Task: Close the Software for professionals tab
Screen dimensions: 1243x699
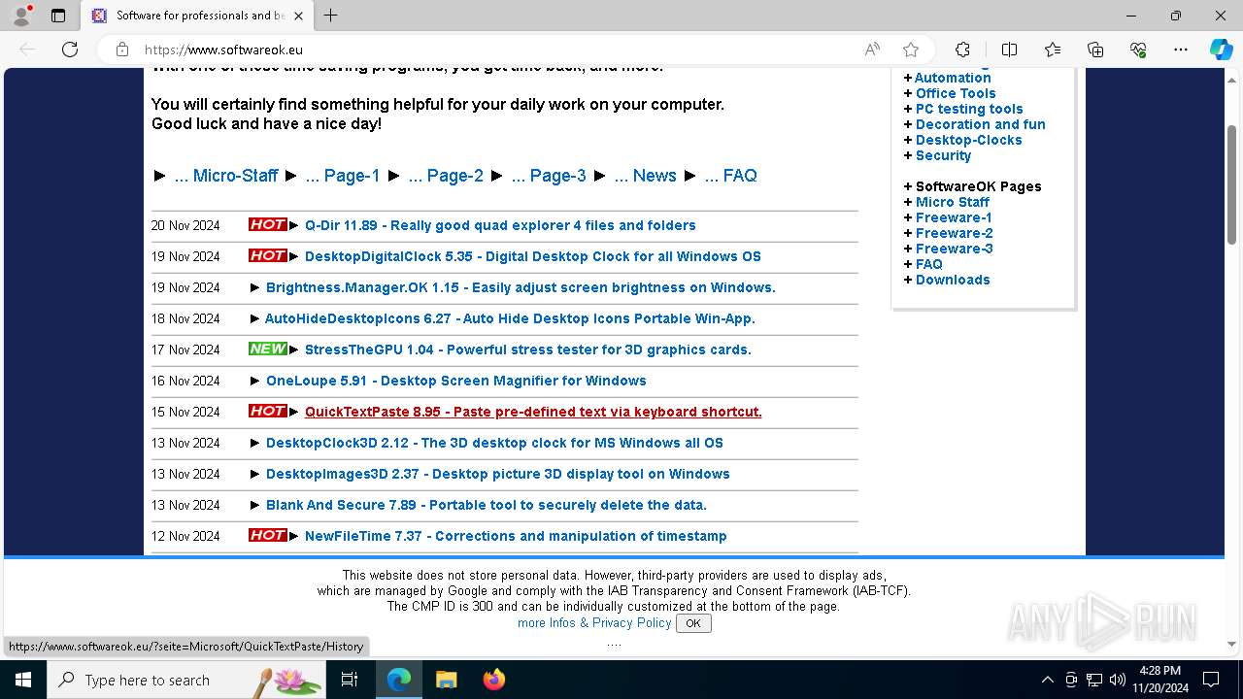Action: pyautogui.click(x=298, y=16)
